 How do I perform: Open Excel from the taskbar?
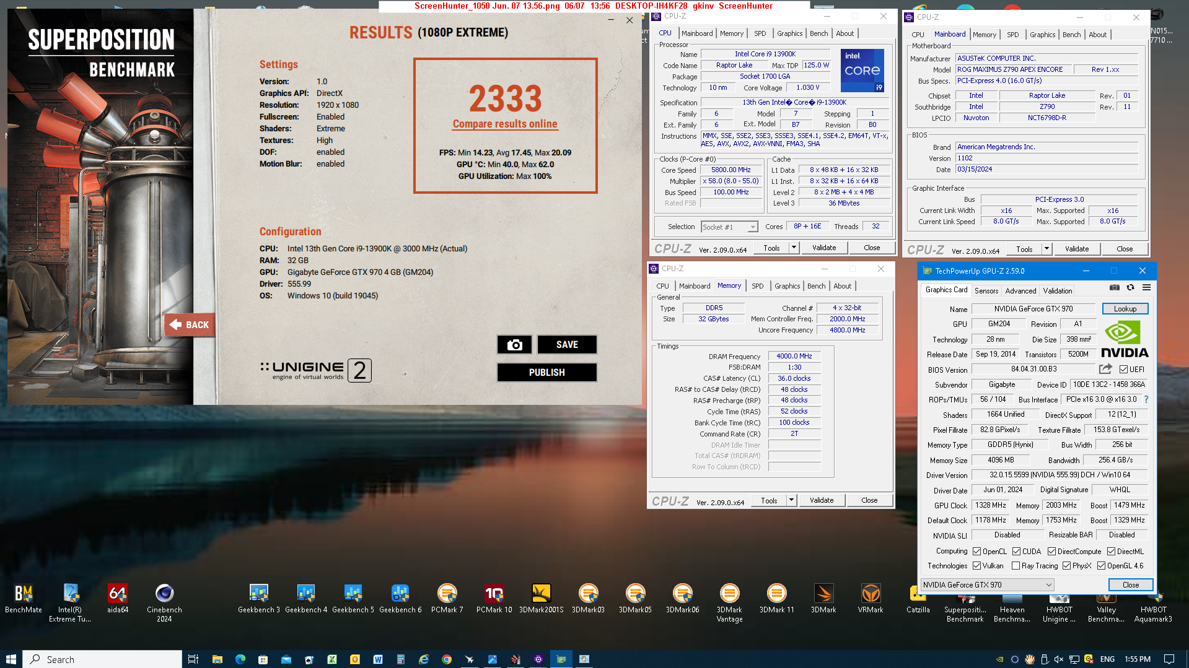point(331,659)
